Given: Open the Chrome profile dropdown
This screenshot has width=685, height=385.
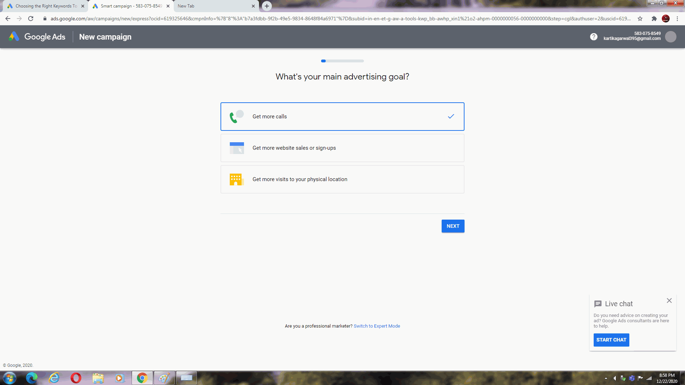Looking at the screenshot, I should click(666, 19).
